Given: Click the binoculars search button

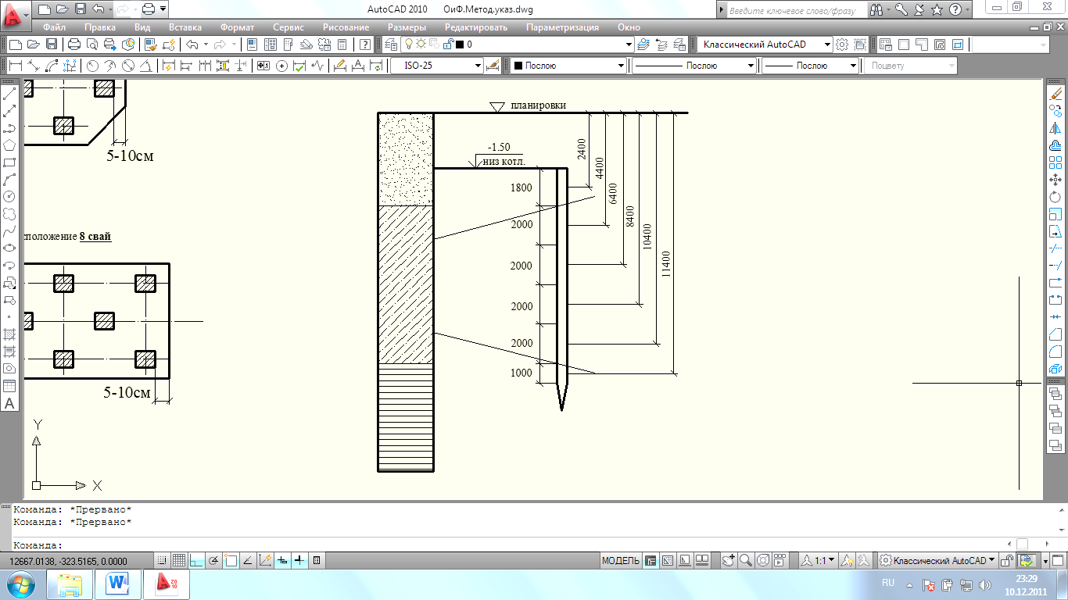Looking at the screenshot, I should point(876,10).
